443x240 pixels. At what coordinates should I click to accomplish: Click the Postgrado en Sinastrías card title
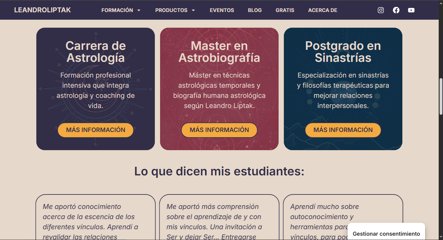tap(343, 52)
